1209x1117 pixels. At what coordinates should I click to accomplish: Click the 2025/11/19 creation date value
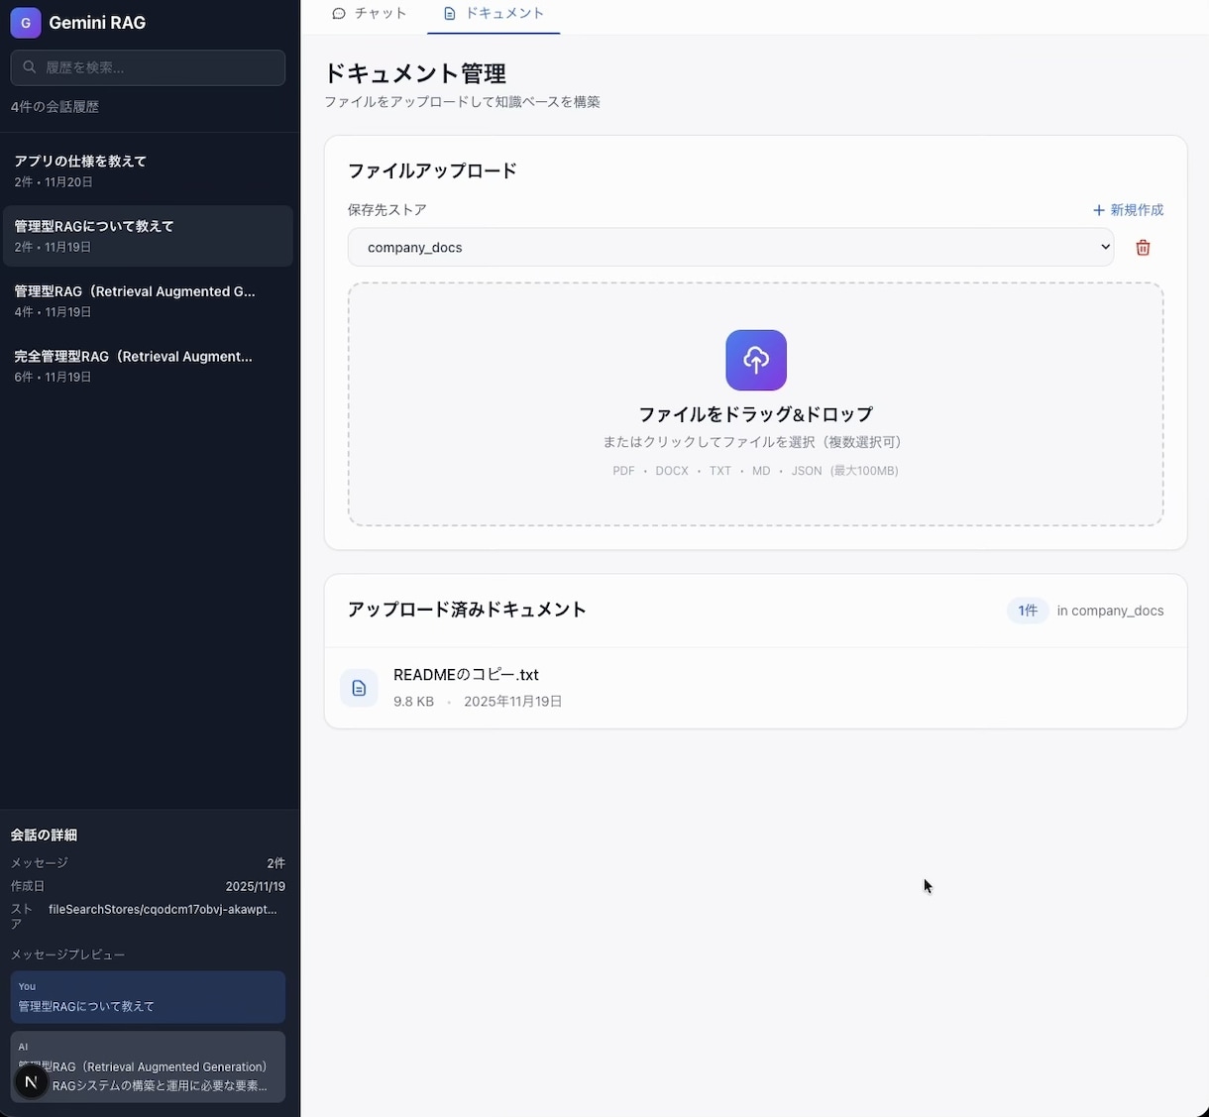coord(256,886)
